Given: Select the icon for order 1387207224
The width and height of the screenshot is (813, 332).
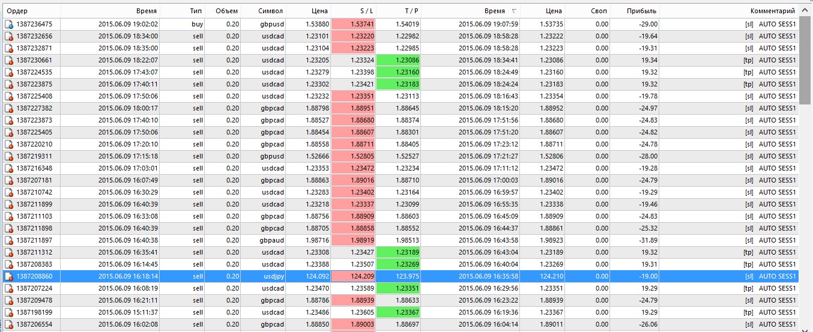Looking at the screenshot, I should pyautogui.click(x=9, y=289).
